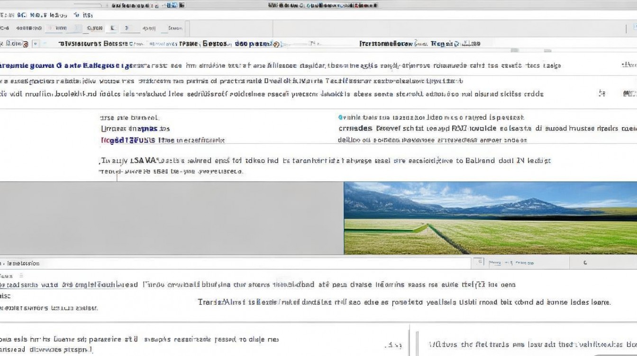This screenshot has width=637, height=356.
Task: Click the blue bullet line in the right column
Action: (x=431, y=117)
